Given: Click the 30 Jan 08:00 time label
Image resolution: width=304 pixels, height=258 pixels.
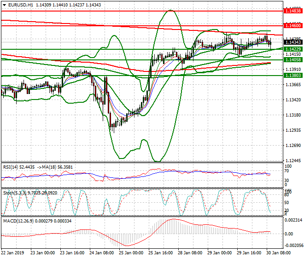Looking at the screenshot, I should pyautogui.click(x=278, y=253).
